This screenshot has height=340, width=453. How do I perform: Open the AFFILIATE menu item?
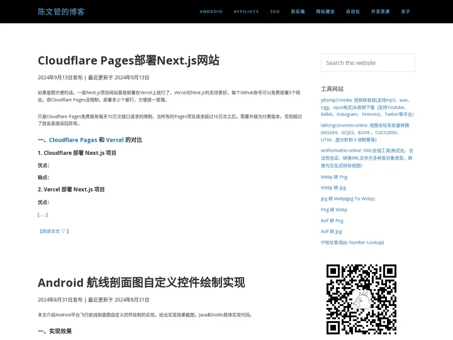(246, 11)
